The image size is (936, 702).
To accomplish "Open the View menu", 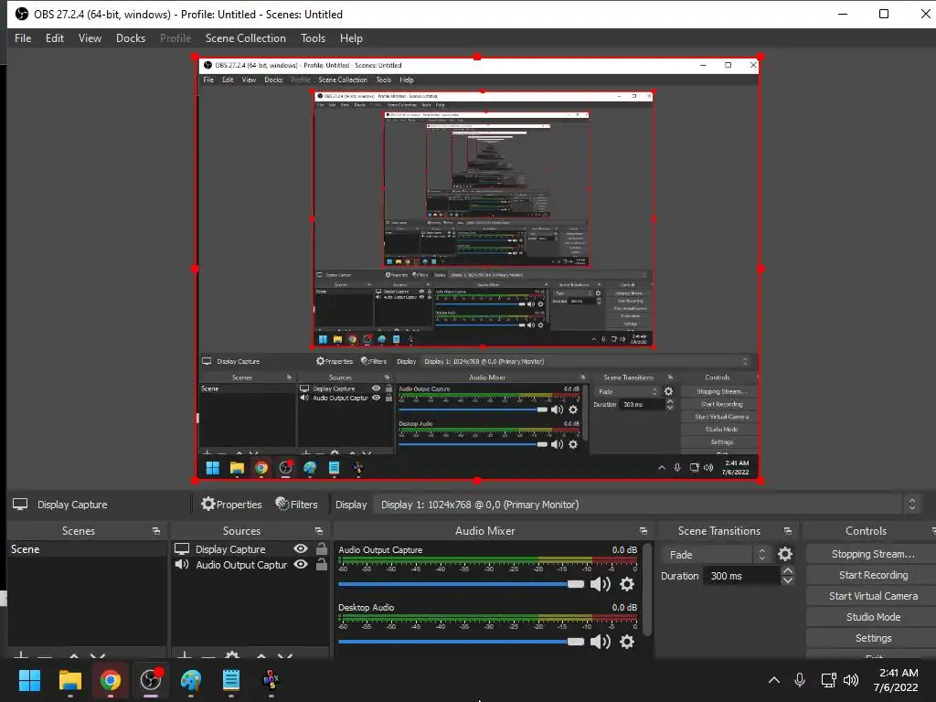I will point(90,38).
